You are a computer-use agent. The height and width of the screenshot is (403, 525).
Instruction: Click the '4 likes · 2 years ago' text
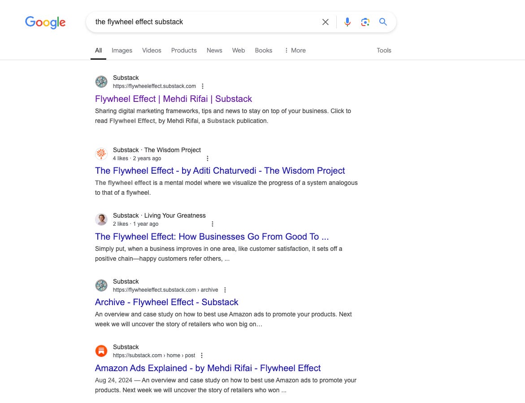pos(137,158)
